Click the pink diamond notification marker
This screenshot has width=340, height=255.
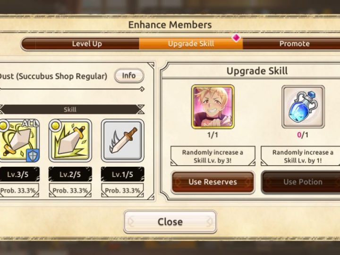(236, 37)
